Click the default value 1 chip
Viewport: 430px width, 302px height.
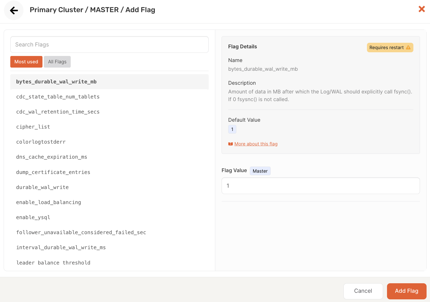click(232, 129)
